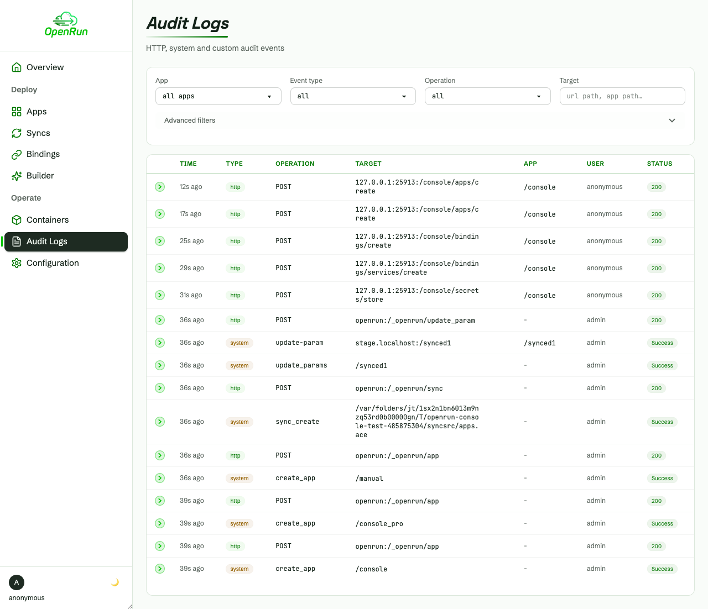Expand the 25s ago log row

[x=160, y=241]
